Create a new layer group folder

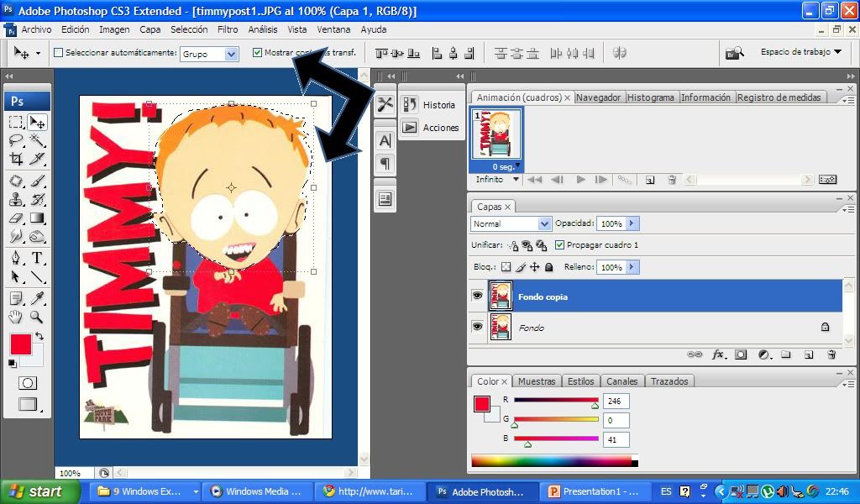pos(786,354)
